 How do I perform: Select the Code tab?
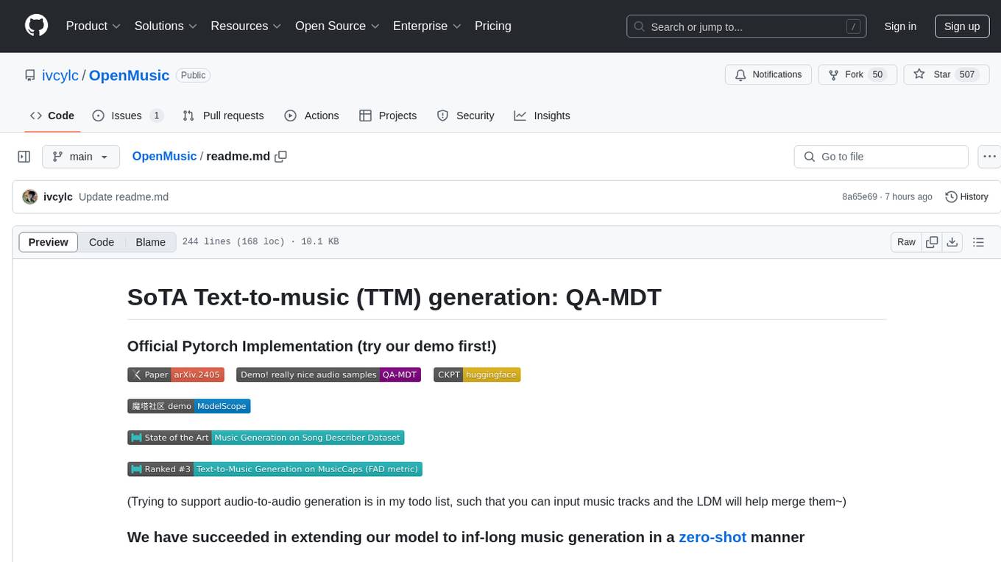point(52,115)
